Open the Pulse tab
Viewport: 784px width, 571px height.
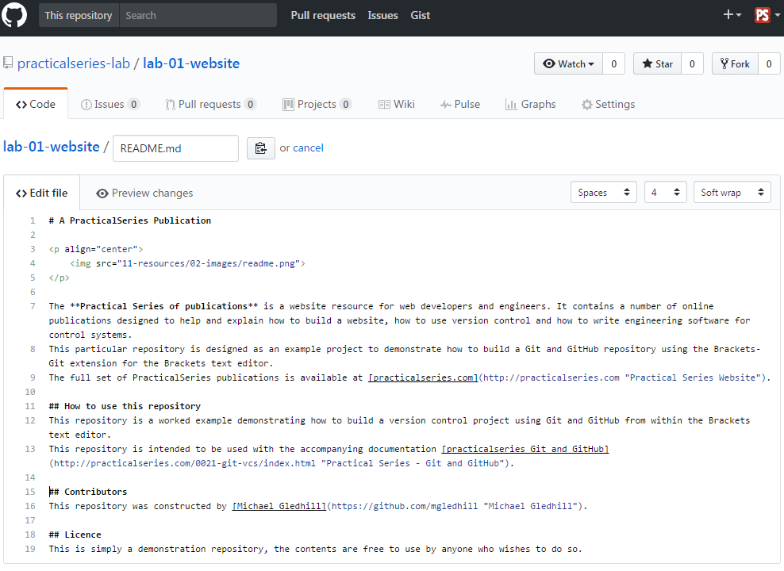click(460, 104)
